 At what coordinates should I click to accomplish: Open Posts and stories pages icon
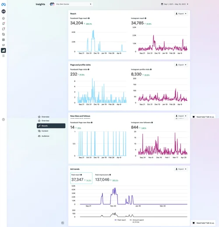tap(4, 34)
